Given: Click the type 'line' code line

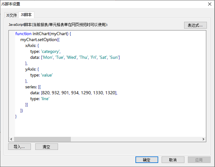Looking at the screenshot, I should pyautogui.click(x=39, y=99).
